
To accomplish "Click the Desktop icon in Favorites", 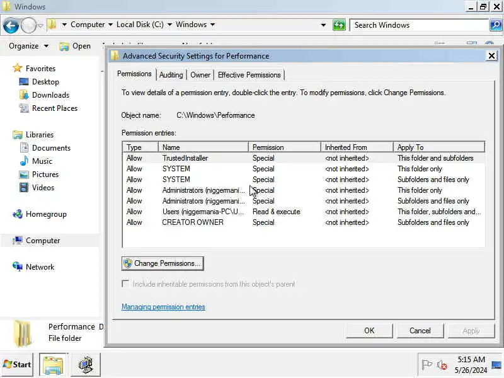I will coord(24,82).
